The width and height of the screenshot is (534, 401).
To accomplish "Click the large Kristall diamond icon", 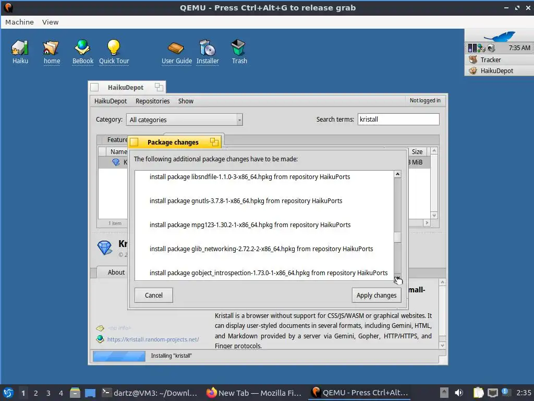I will click(104, 247).
